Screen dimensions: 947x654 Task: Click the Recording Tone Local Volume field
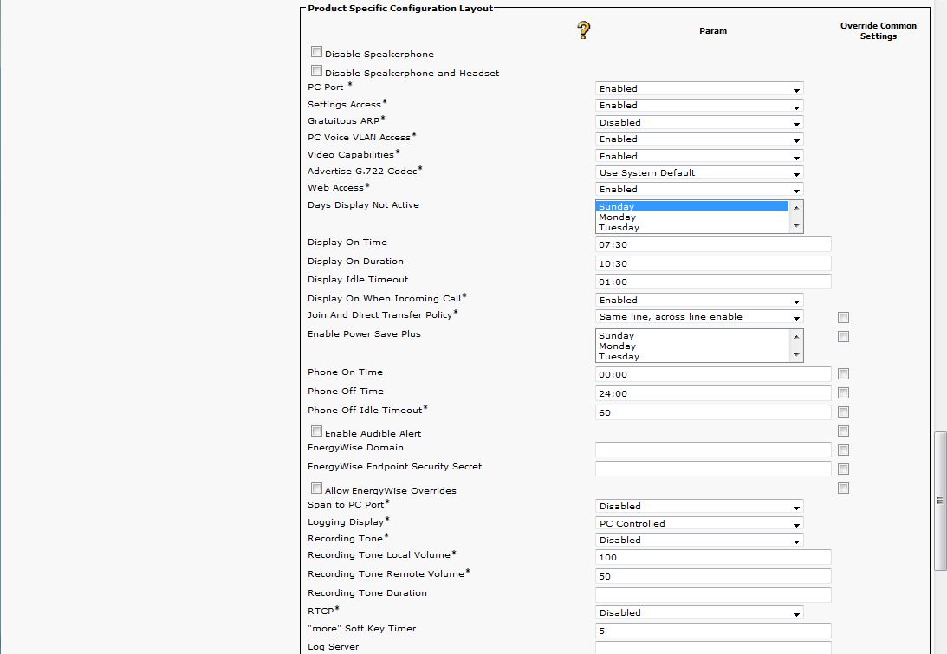[713, 558]
